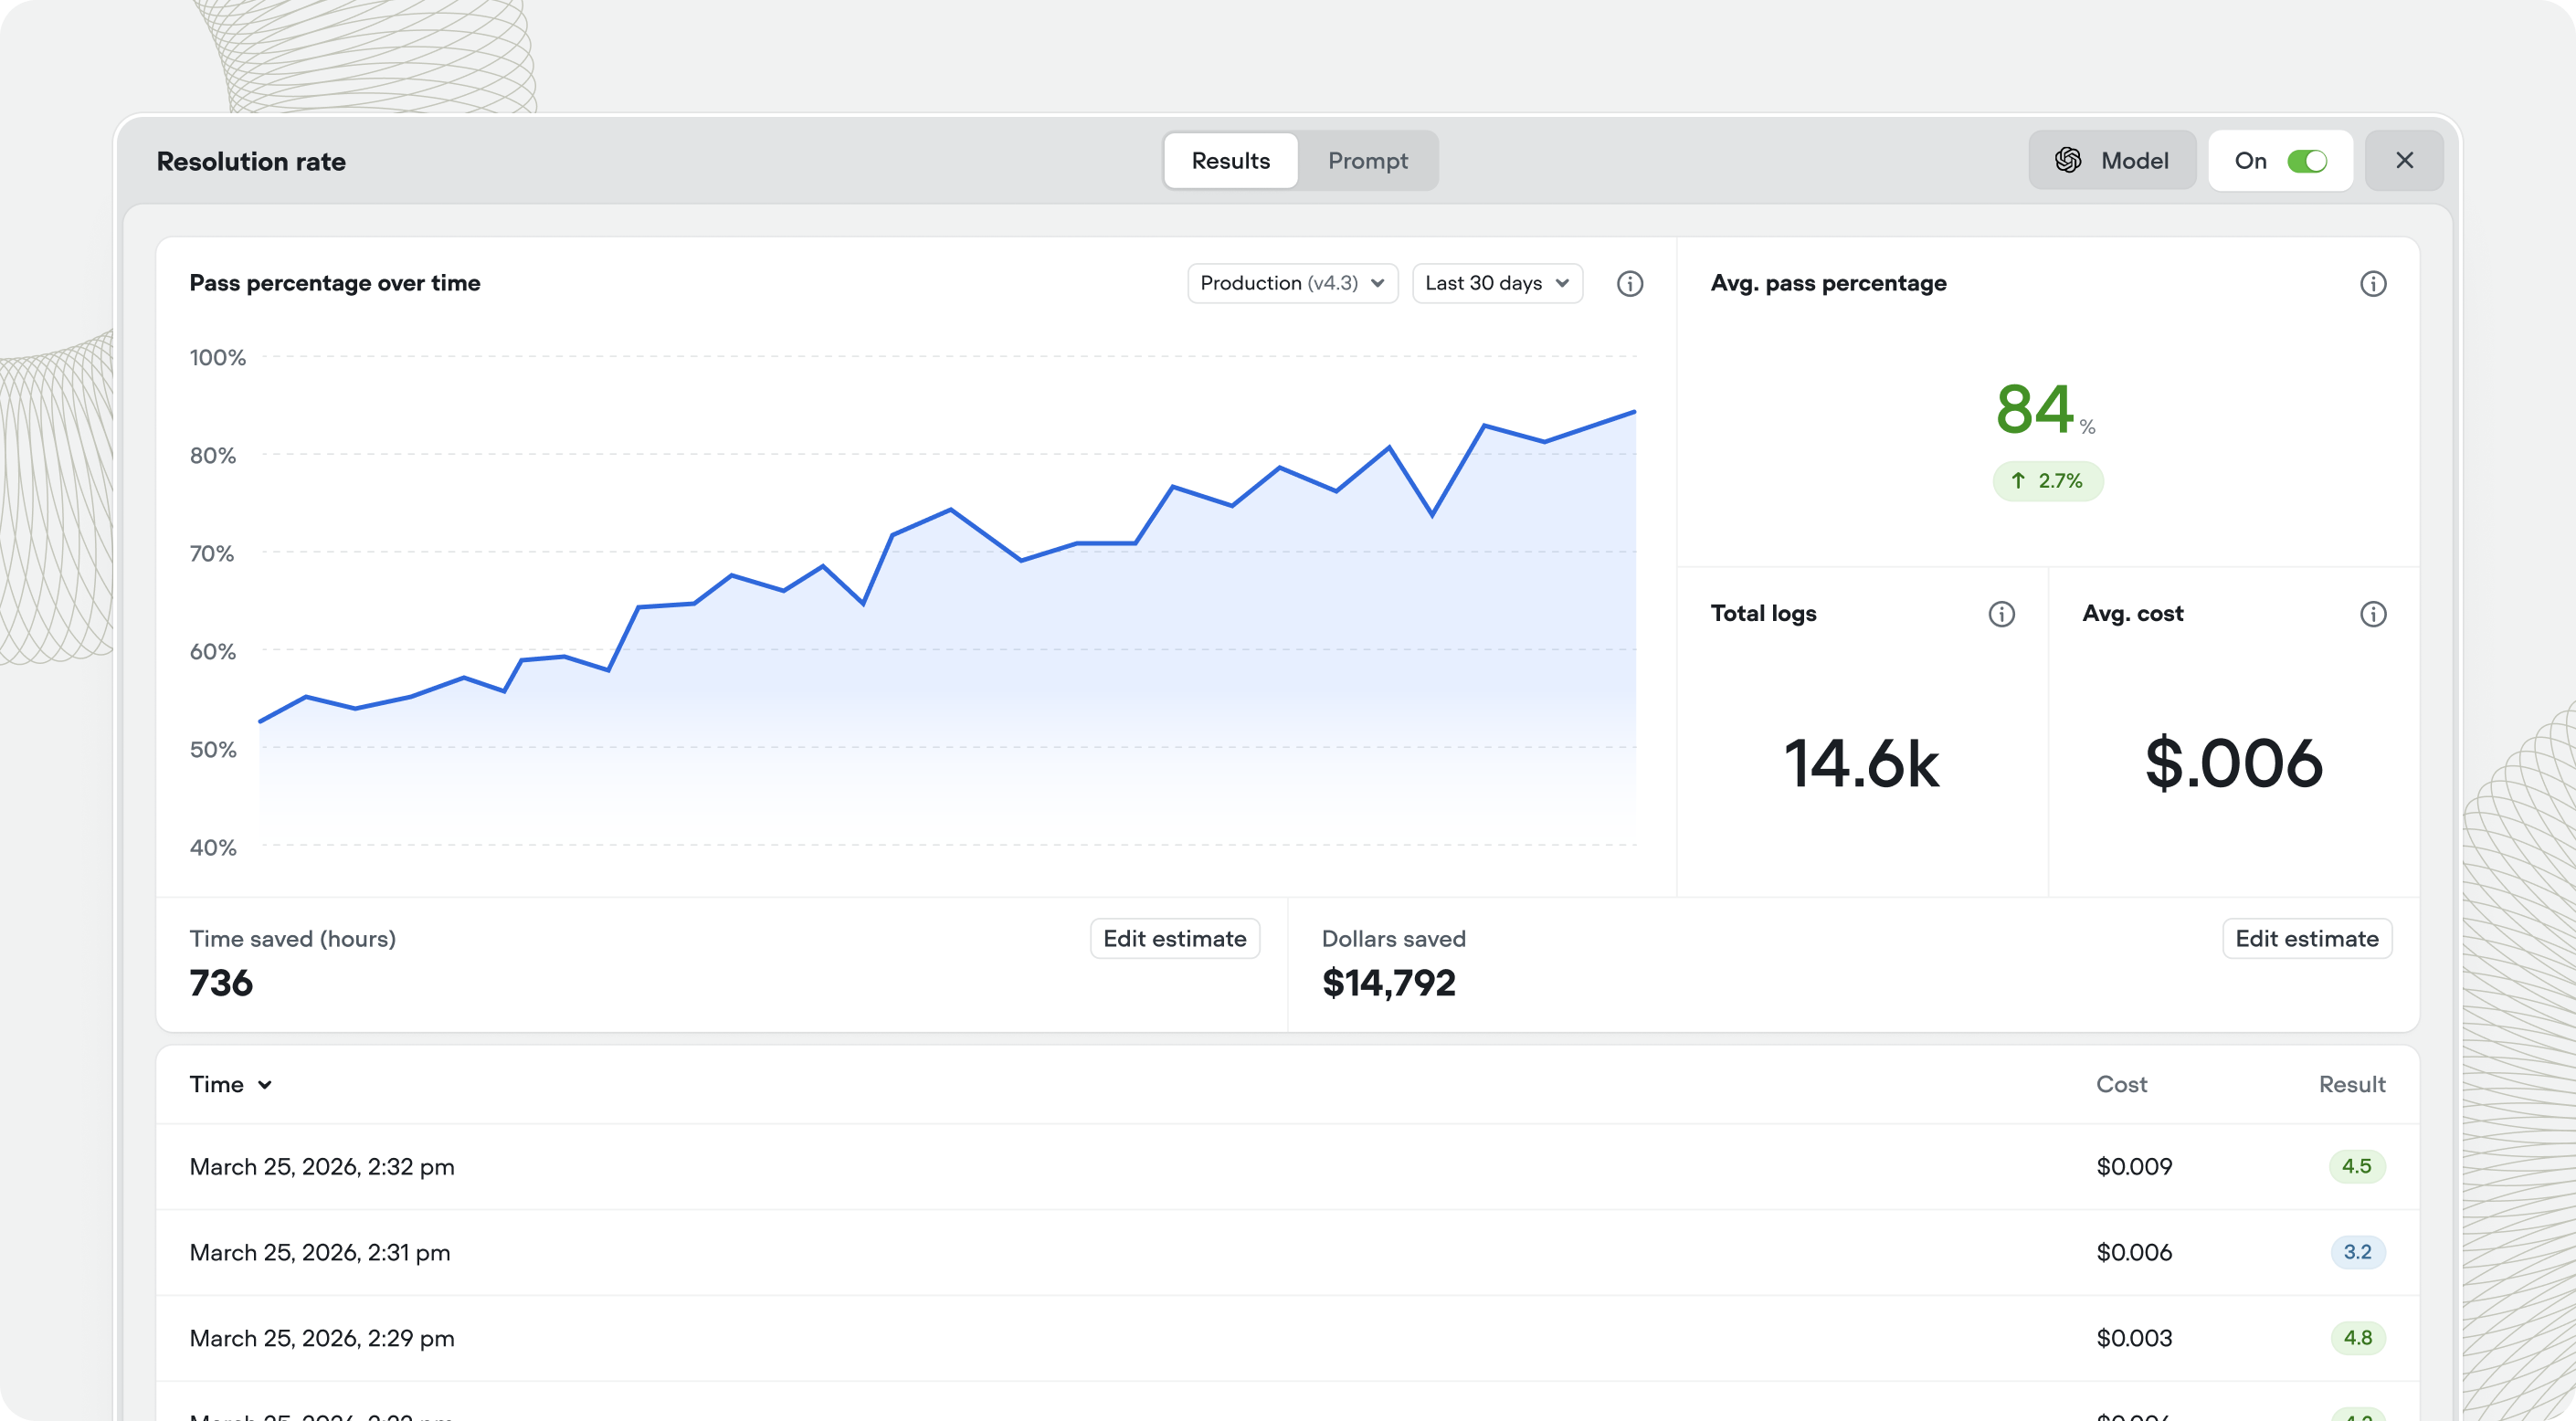Close the Resolution rate panel
The image size is (2576, 1421).
pyautogui.click(x=2404, y=160)
